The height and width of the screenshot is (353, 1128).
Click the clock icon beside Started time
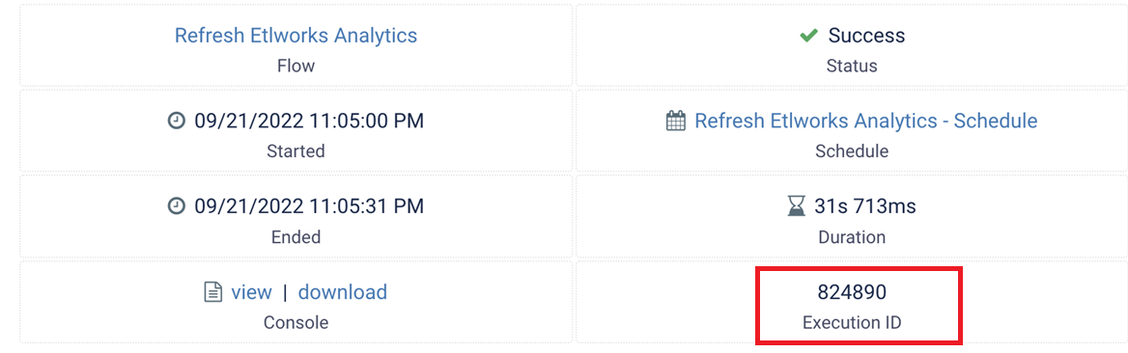pyautogui.click(x=176, y=121)
